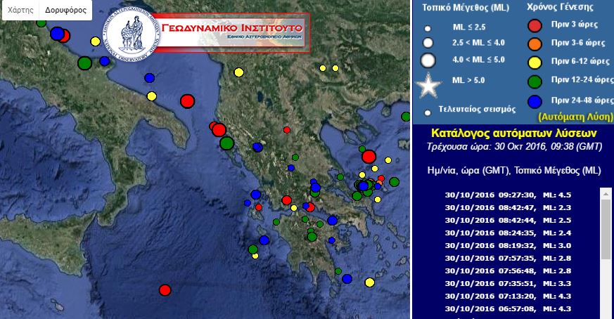Select the large green marker near Corfu
The image size is (614, 319).
pos(226,143)
